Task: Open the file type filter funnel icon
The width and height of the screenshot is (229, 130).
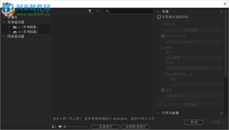Action: (x=90, y=11)
